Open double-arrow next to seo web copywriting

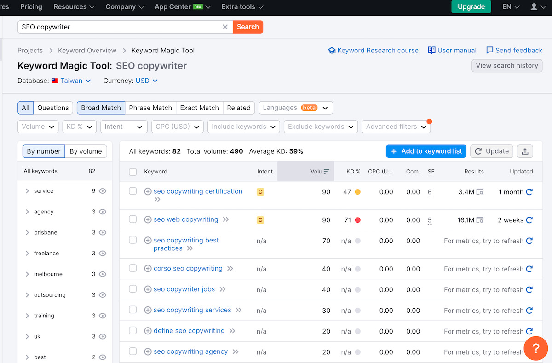[x=226, y=219]
